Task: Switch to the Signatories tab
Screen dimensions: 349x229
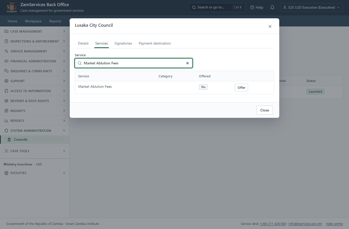Action: pyautogui.click(x=123, y=43)
